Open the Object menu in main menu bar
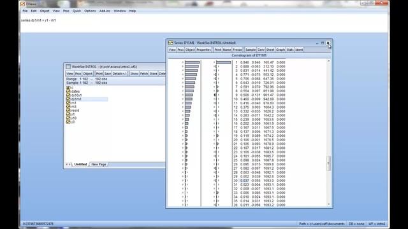The height and width of the screenshot is (229, 408). pyautogui.click(x=45, y=11)
